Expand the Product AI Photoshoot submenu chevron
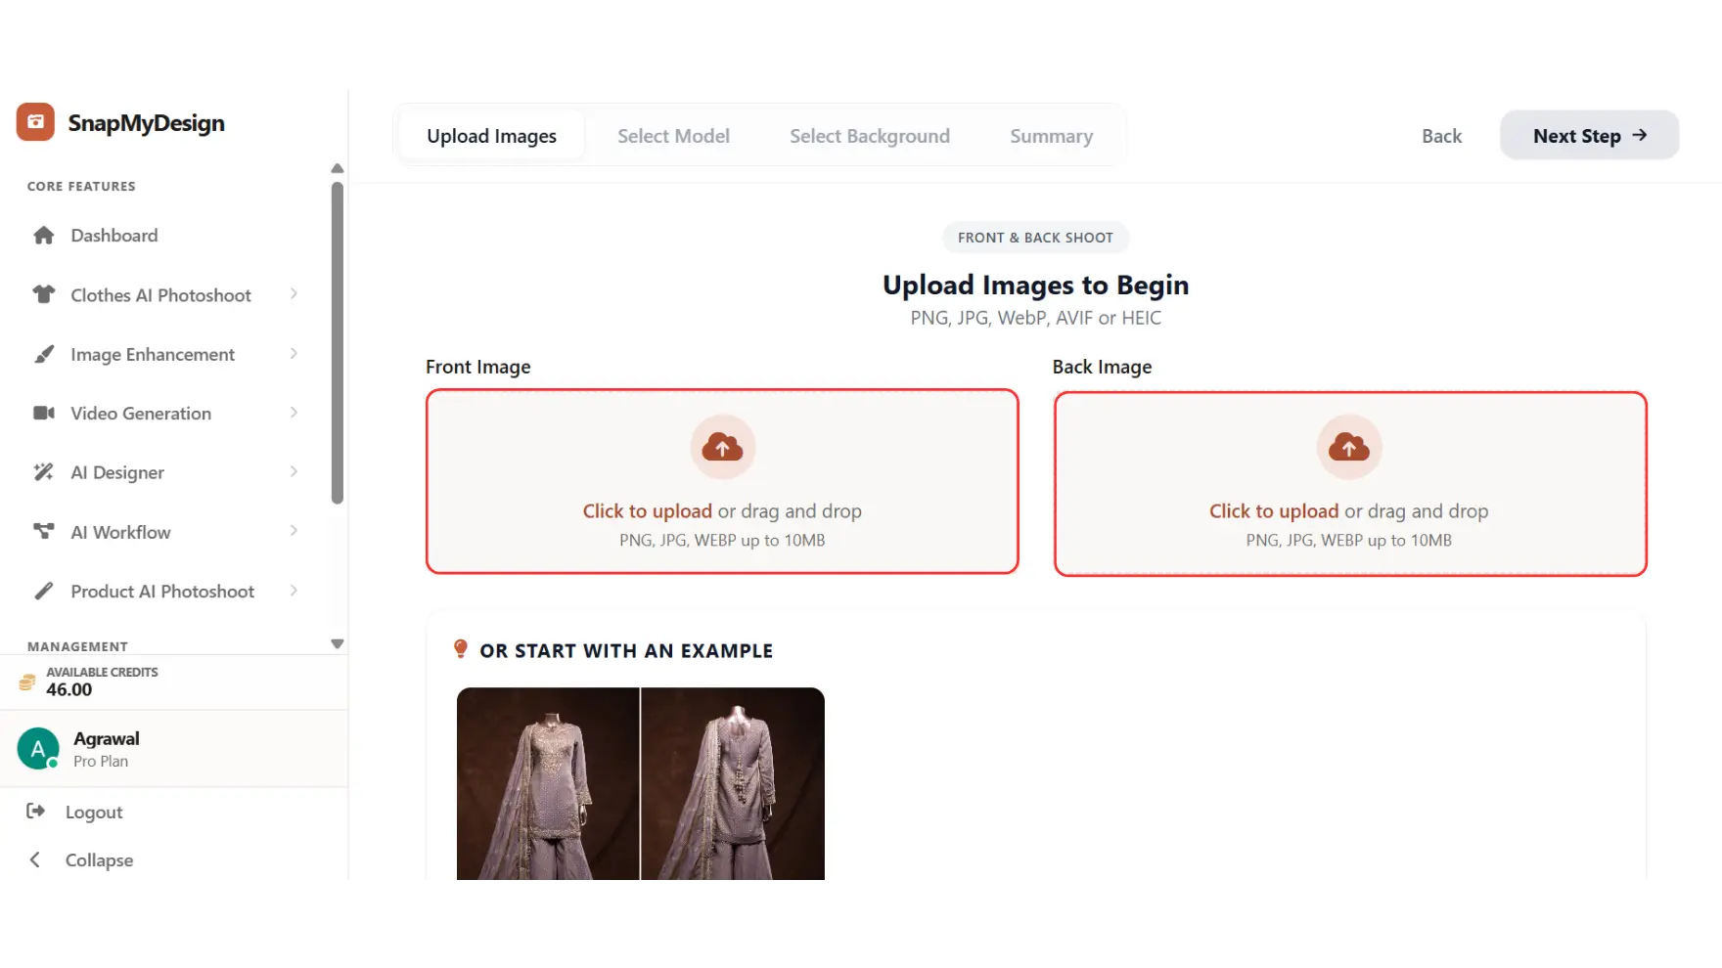 (x=294, y=590)
